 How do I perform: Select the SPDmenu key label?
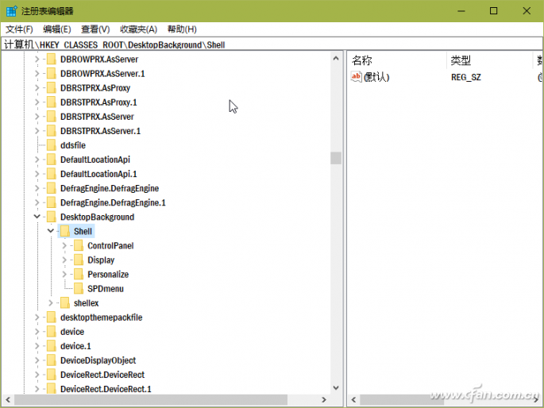pyautogui.click(x=106, y=288)
